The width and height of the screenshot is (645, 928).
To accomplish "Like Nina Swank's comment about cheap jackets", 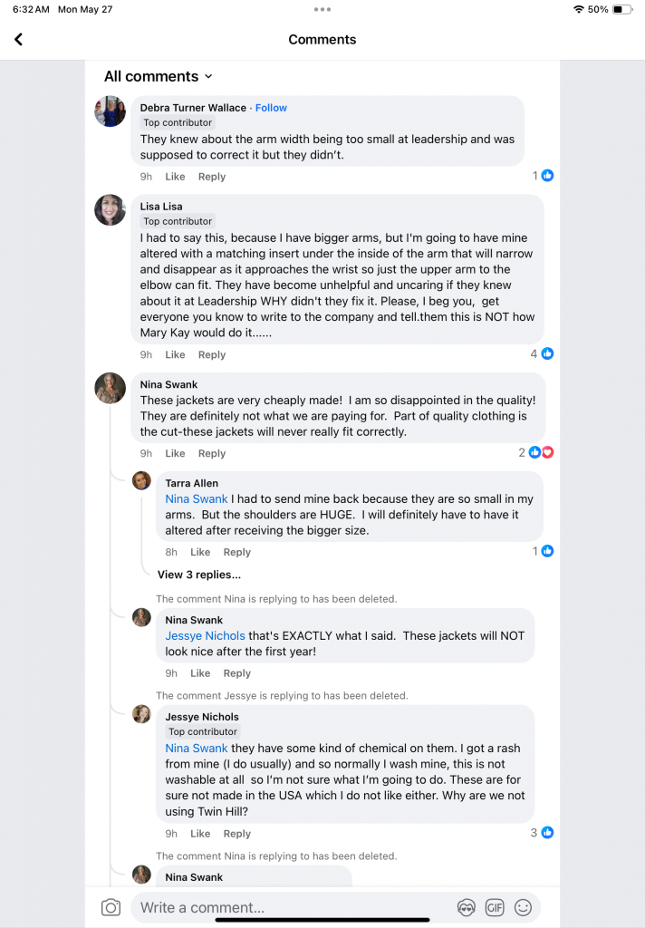I will pyautogui.click(x=175, y=453).
